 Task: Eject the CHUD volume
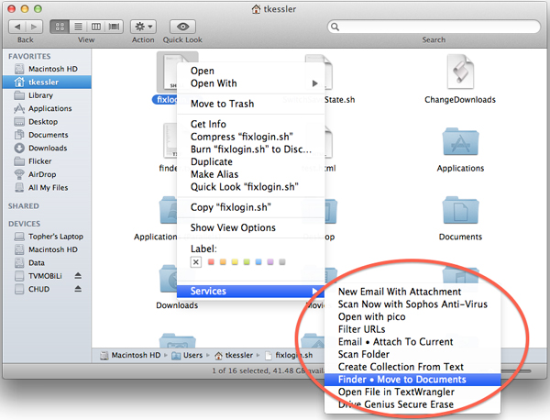(x=78, y=289)
